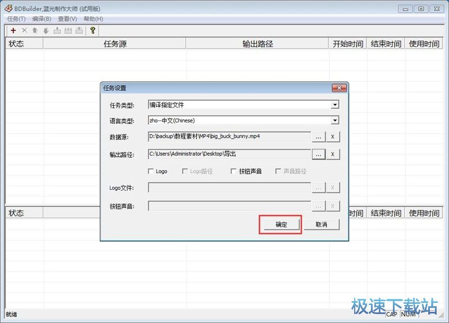Screen dimensions: 449x323
Task: Click the top list 使用时间 column header
Action: pos(424,44)
